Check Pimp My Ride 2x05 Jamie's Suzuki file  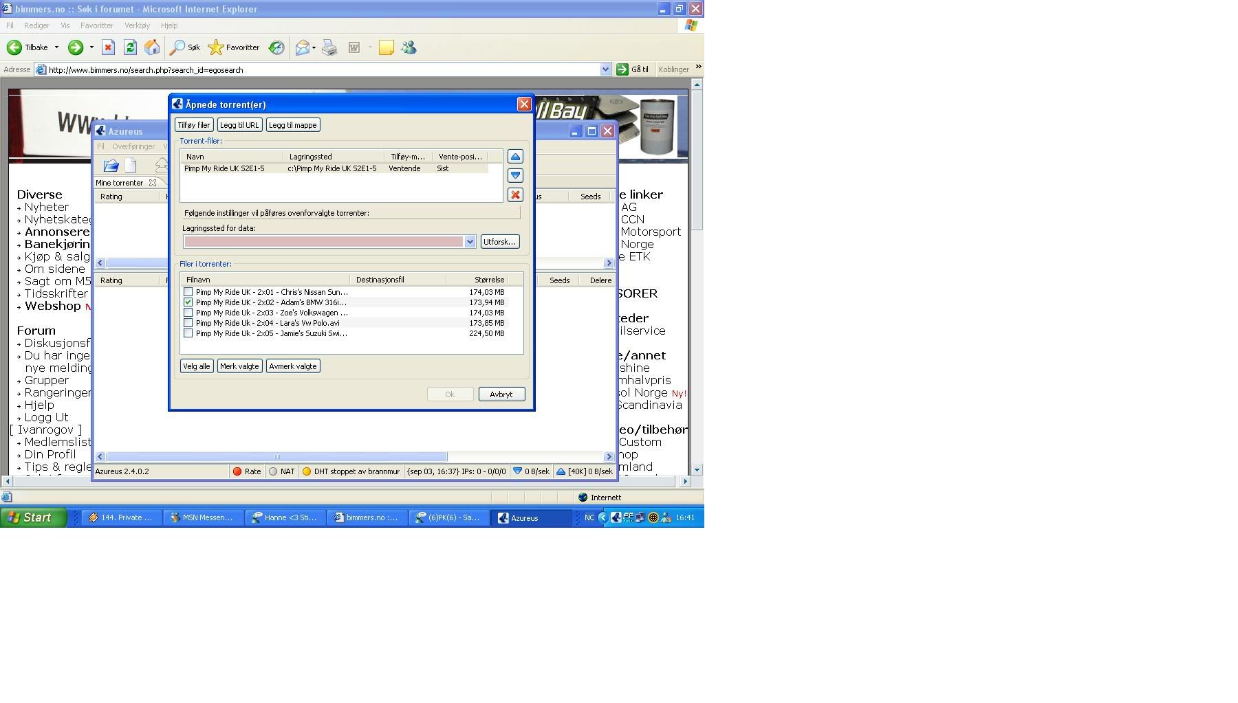(x=188, y=333)
